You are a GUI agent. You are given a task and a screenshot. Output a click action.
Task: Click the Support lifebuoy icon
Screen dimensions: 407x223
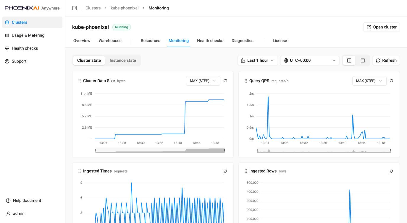[7, 61]
